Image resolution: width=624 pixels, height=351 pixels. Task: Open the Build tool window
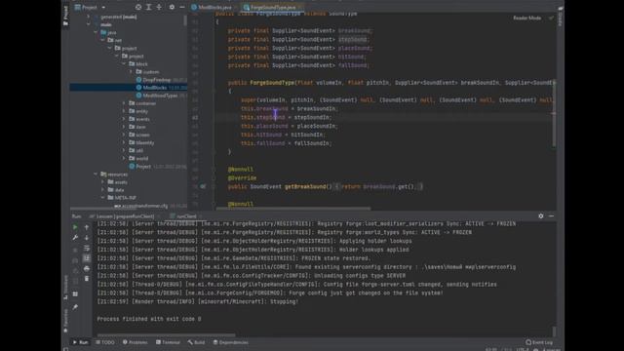point(196,342)
